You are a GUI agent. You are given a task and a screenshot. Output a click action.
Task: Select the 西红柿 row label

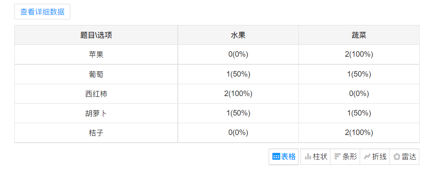click(96, 94)
